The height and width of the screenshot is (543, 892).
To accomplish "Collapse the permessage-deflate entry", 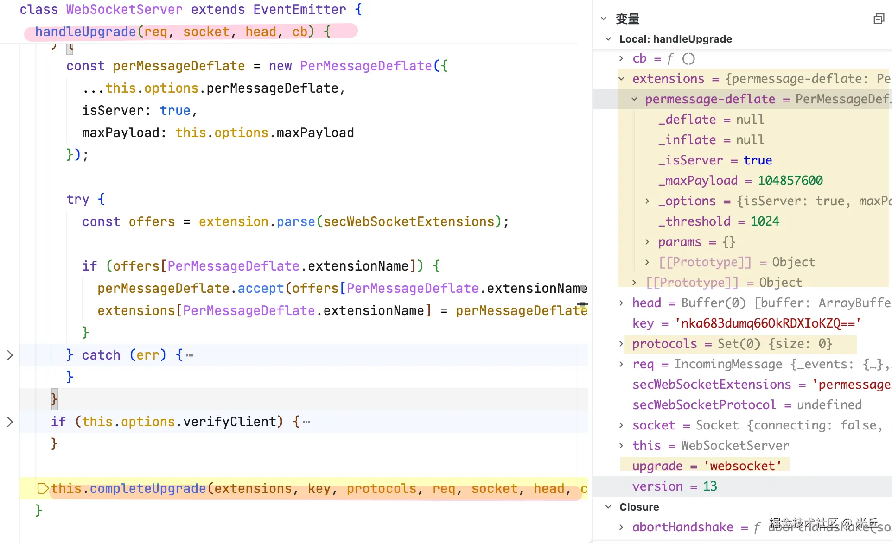I will tap(634, 99).
